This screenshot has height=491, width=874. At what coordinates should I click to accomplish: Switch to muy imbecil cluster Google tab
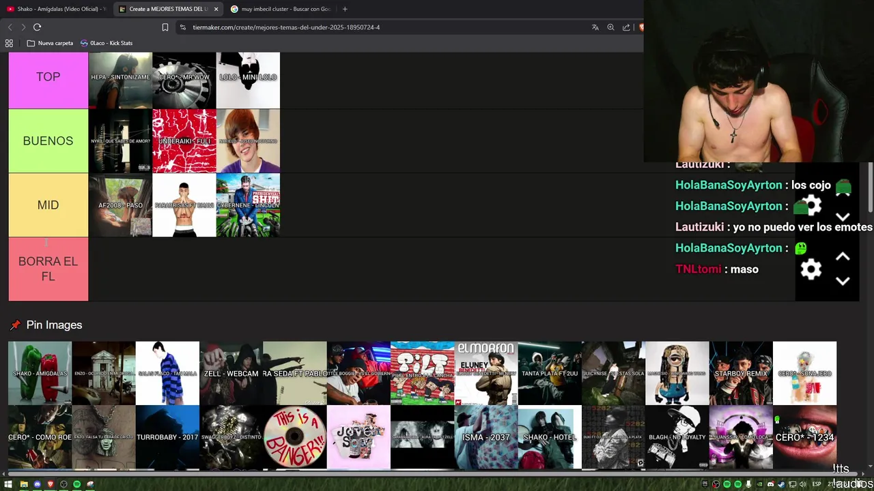[x=281, y=9]
